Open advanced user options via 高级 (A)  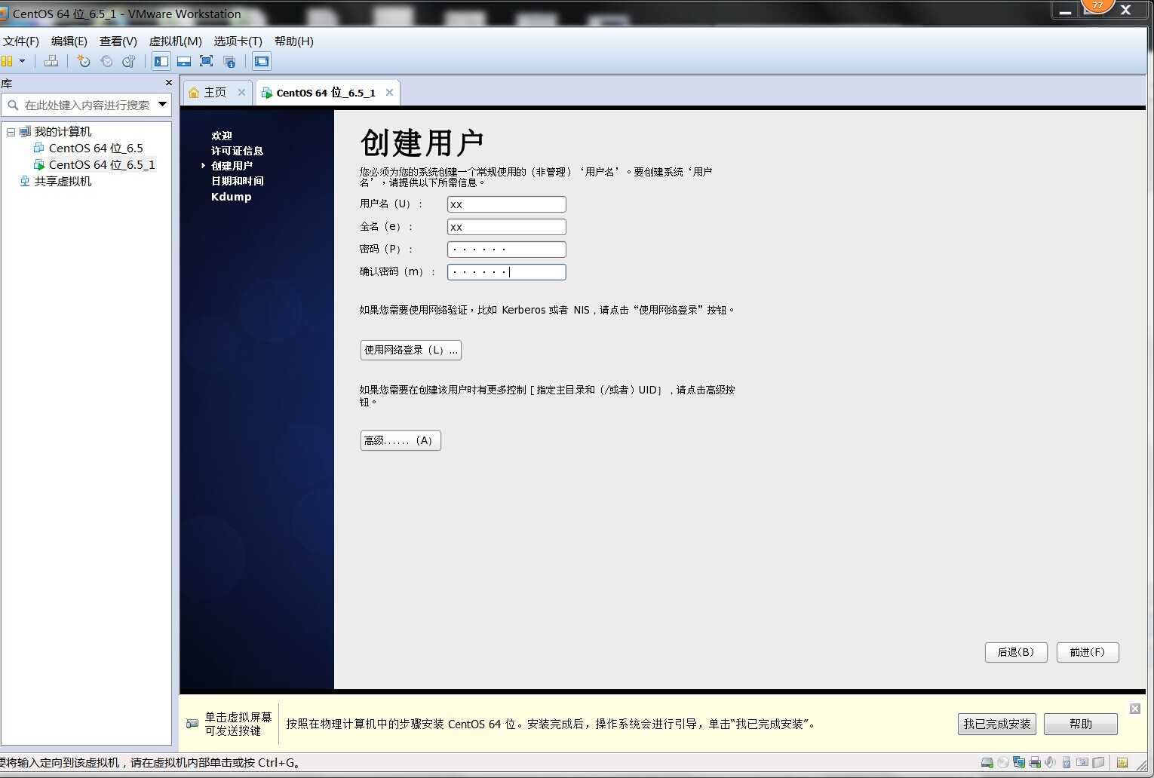[x=400, y=440]
